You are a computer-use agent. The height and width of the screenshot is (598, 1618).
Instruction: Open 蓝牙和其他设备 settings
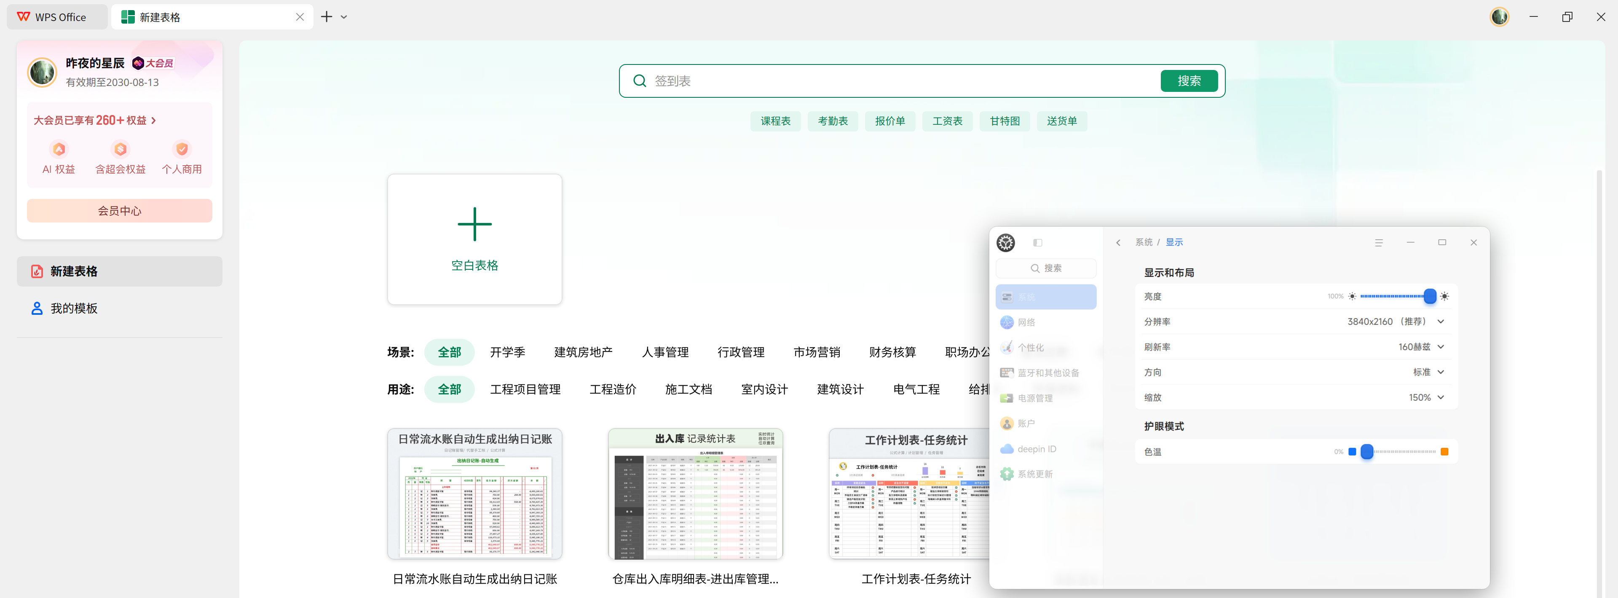(x=1045, y=373)
